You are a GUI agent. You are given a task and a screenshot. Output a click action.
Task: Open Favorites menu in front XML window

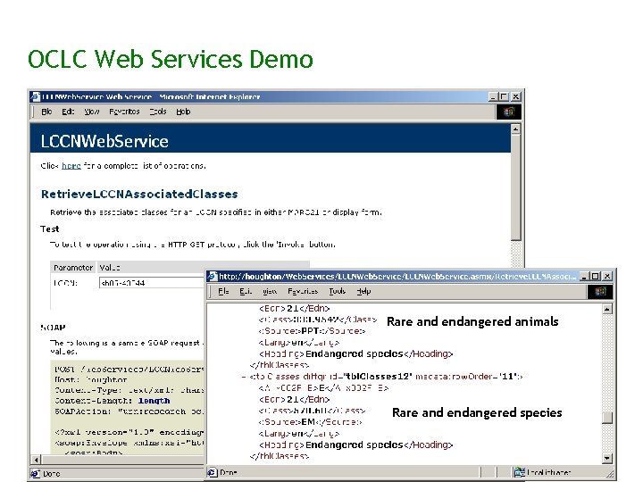(x=303, y=291)
